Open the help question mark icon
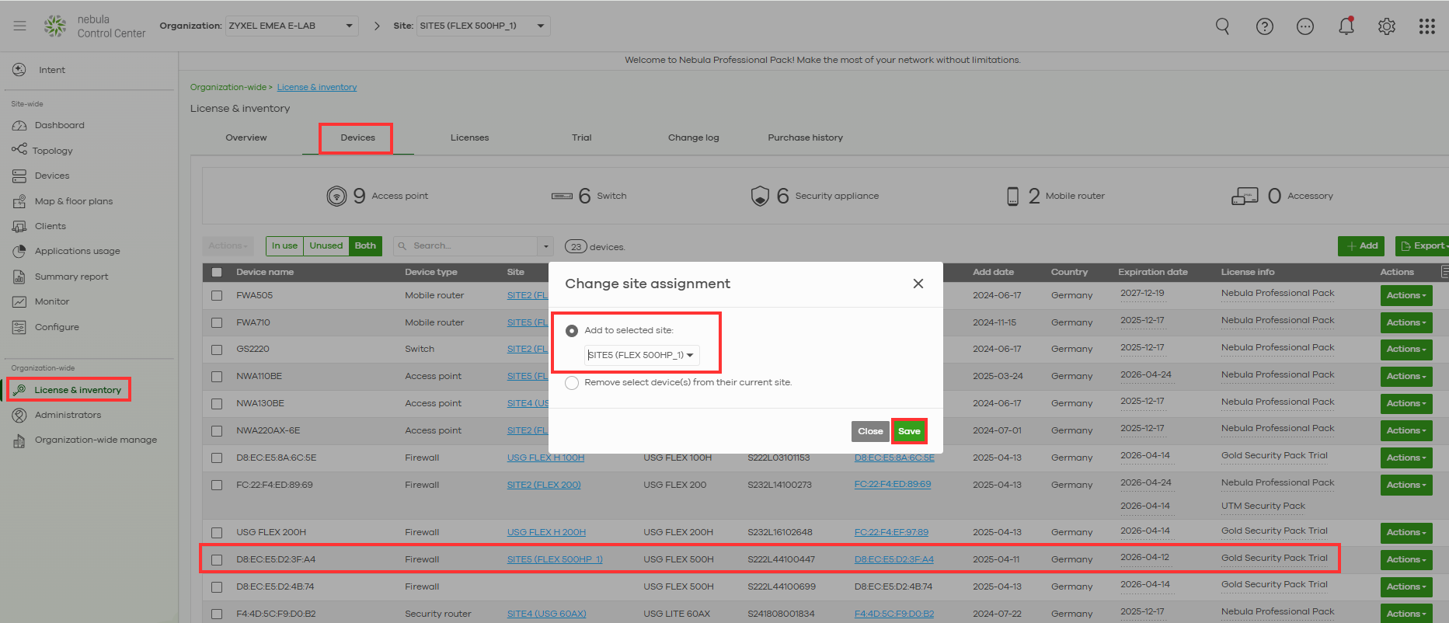1449x623 pixels. tap(1264, 26)
